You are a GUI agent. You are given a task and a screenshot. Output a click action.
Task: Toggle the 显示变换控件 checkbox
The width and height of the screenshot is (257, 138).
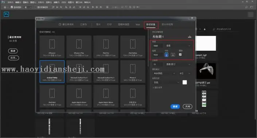click(35, 7)
